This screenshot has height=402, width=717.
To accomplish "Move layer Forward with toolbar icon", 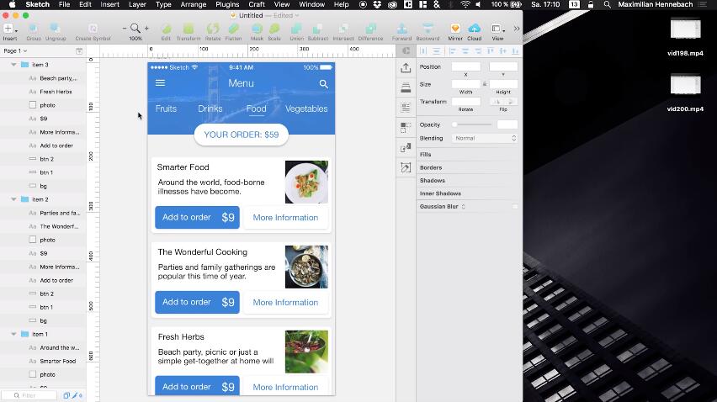I will tap(402, 29).
